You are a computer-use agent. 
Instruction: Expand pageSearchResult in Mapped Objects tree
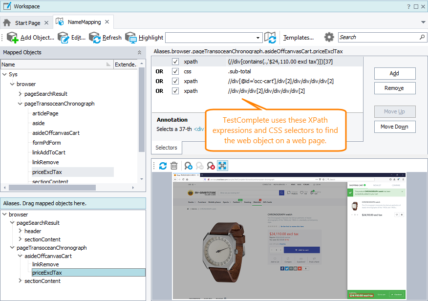[20, 94]
